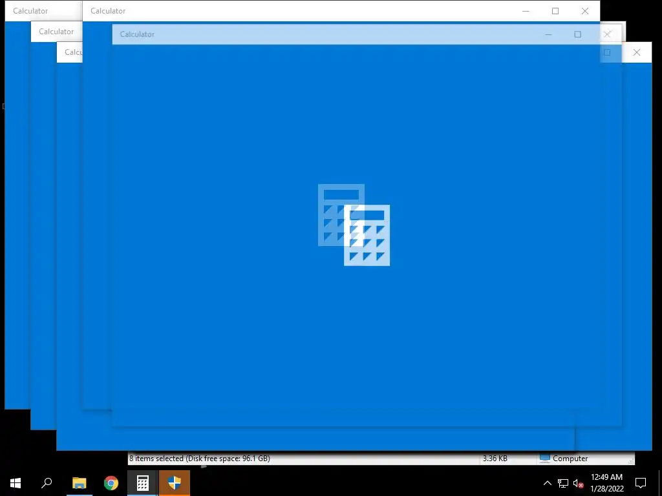Click the '8 items selected' status bar text
The height and width of the screenshot is (496, 662).
click(200, 459)
